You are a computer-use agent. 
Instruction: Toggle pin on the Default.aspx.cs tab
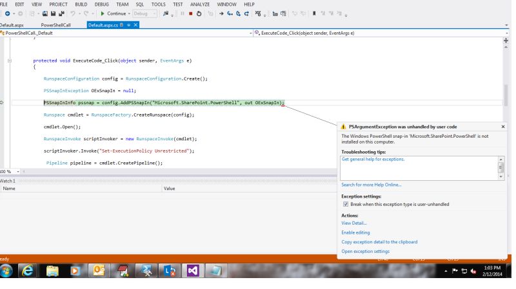(128, 25)
